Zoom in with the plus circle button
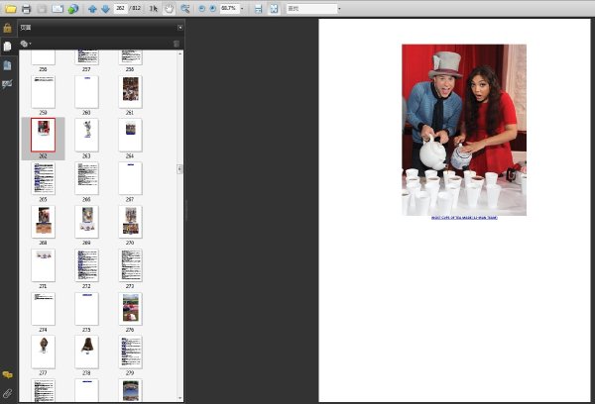Screen dimensions: 595x404 [213, 8]
